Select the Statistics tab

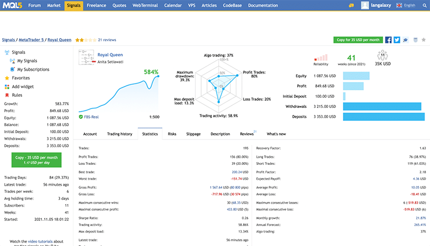click(x=150, y=134)
